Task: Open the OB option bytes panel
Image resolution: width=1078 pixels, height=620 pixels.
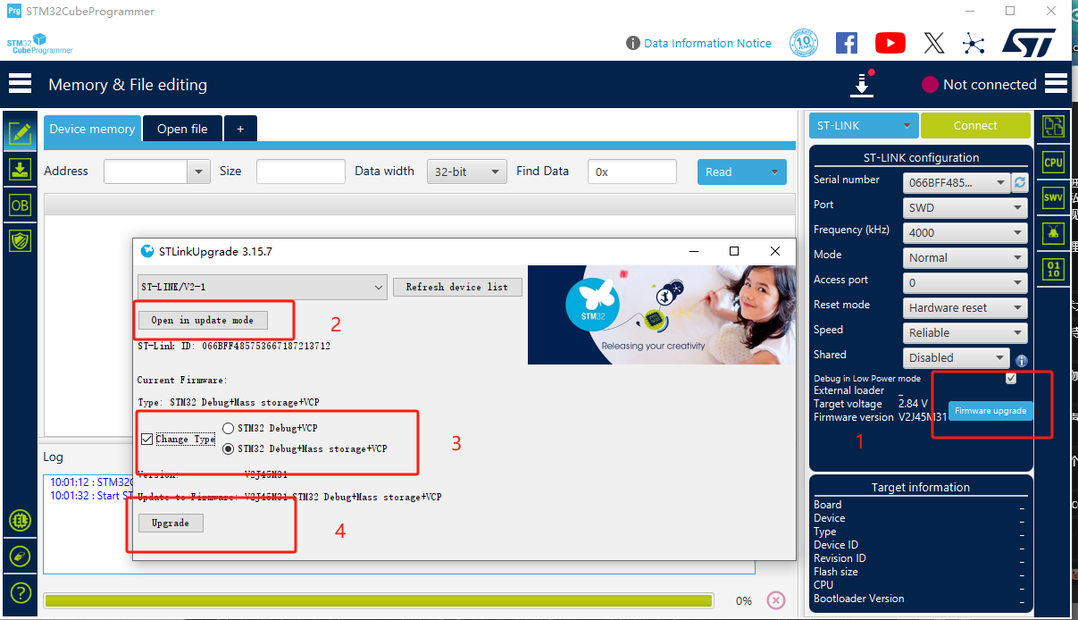Action: [20, 205]
